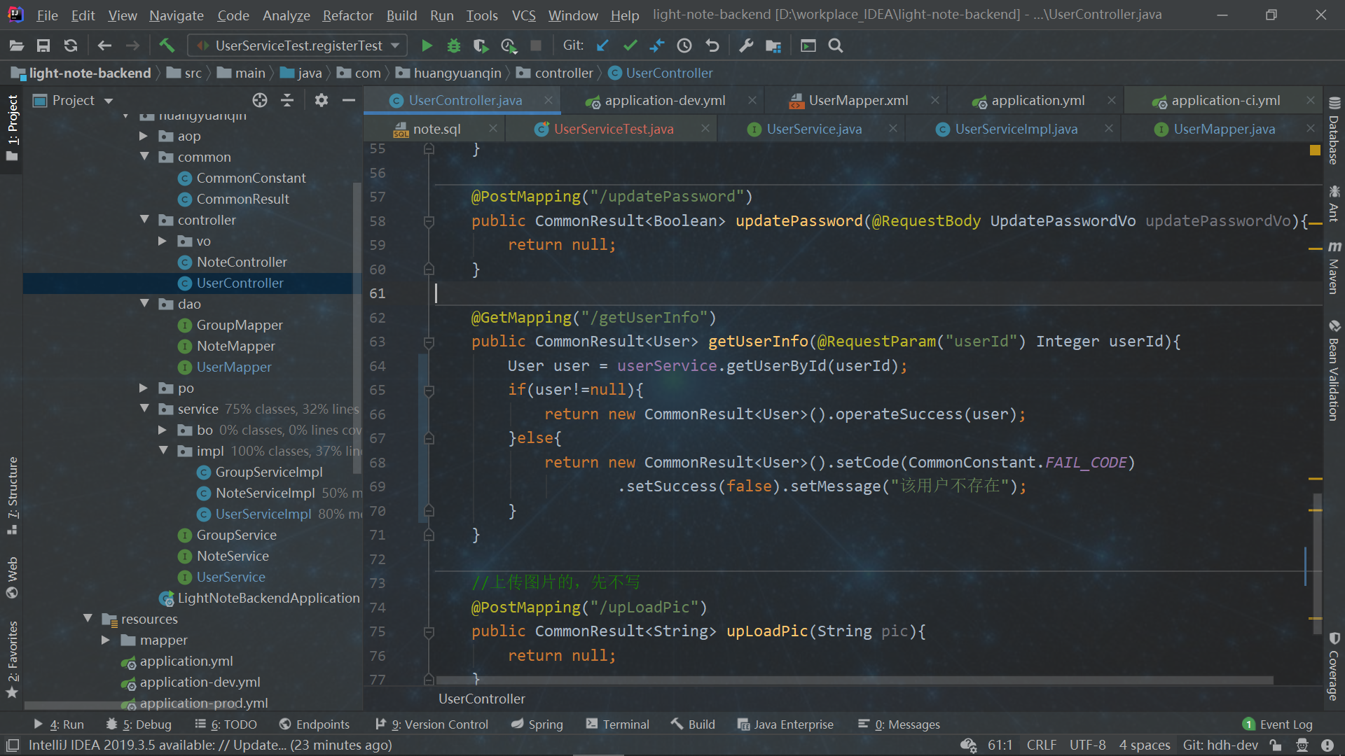Open the Terminal tool window

(618, 724)
